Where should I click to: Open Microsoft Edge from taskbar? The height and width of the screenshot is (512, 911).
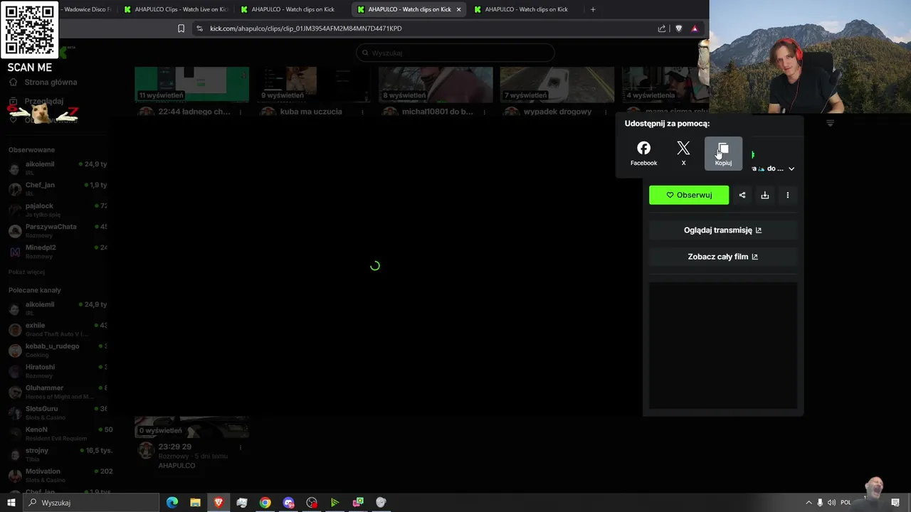click(x=172, y=503)
